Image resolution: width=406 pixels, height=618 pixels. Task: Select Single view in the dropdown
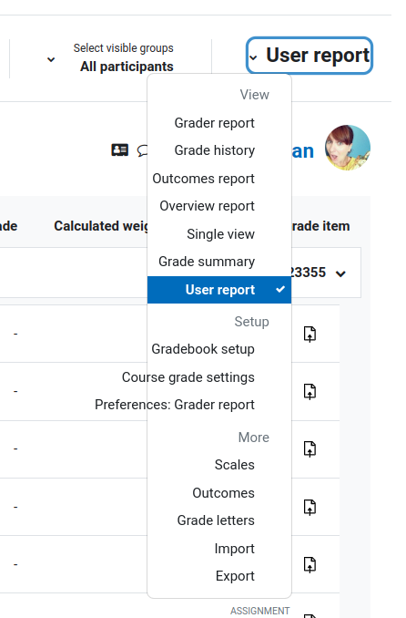220,234
